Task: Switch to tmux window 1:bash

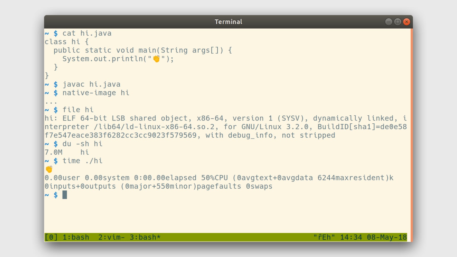Action: (x=76, y=237)
